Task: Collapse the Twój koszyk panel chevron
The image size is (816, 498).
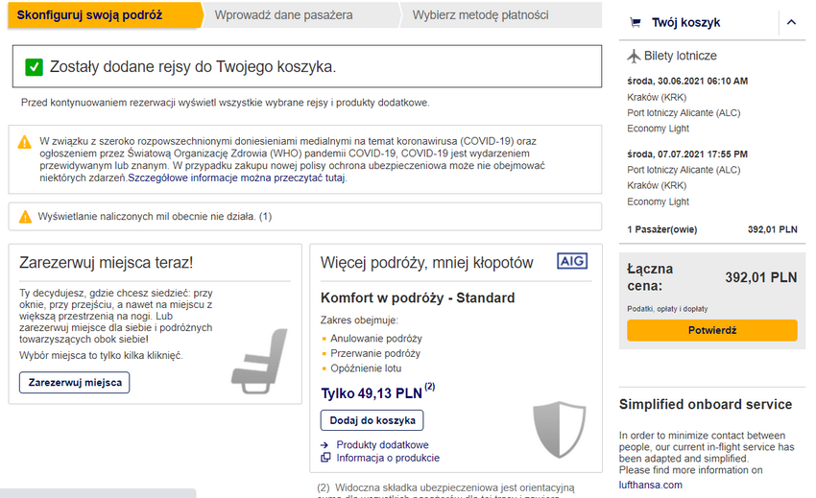Action: pyautogui.click(x=792, y=22)
